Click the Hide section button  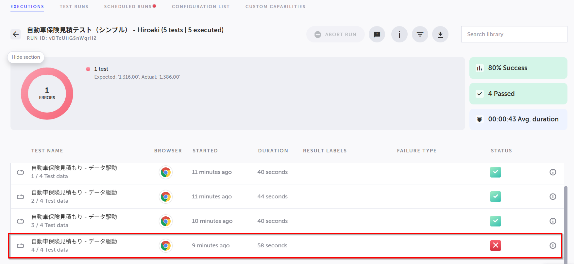[x=26, y=57]
